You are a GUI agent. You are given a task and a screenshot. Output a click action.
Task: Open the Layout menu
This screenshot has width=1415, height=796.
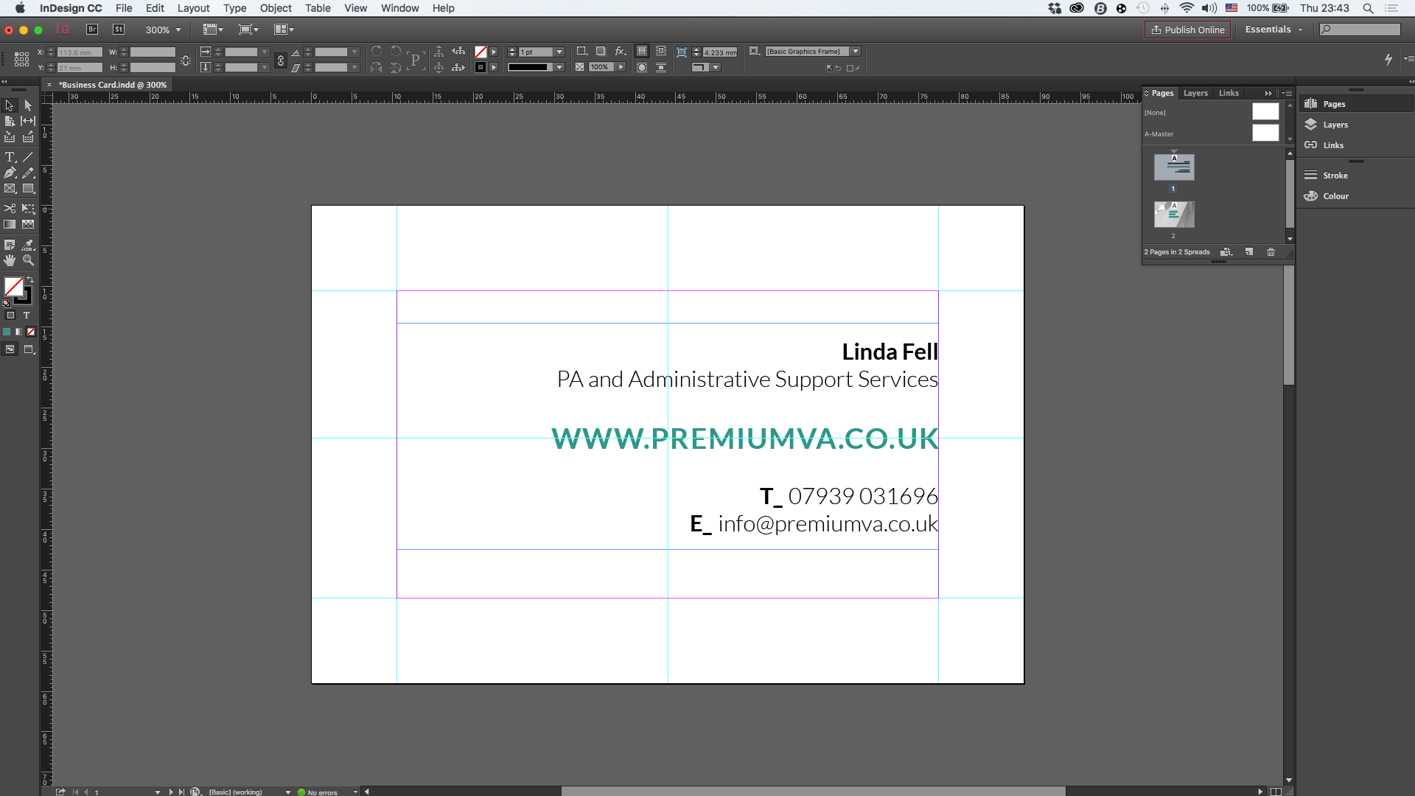(x=193, y=8)
